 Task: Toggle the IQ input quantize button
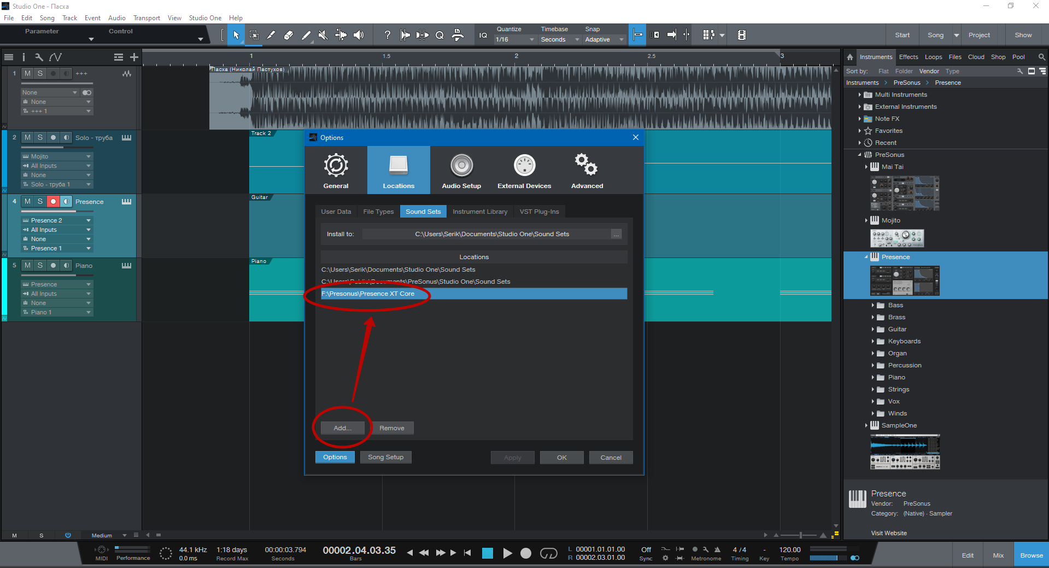[483, 35]
